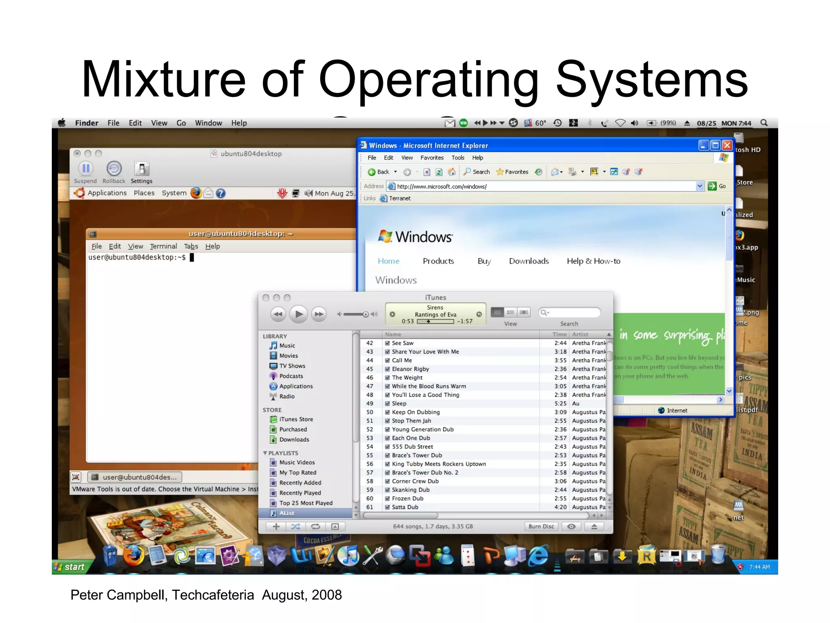Uncheck the song See Saw
This screenshot has width=830, height=623.
tap(387, 343)
